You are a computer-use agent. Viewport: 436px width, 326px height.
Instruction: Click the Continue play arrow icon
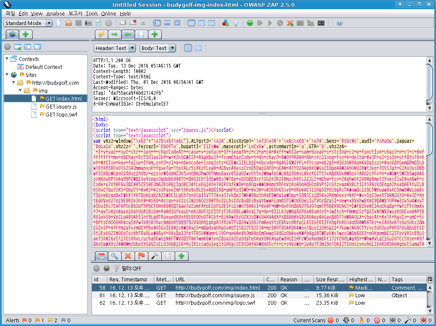270,23
